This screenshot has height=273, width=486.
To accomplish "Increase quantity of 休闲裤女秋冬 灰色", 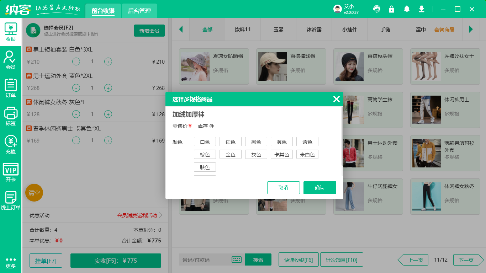I will tap(108, 114).
